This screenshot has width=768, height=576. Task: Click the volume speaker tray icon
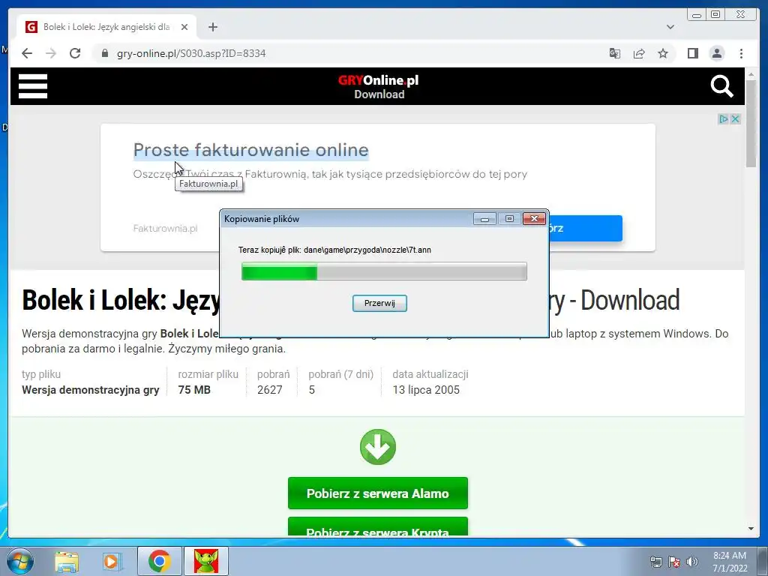pyautogui.click(x=692, y=562)
